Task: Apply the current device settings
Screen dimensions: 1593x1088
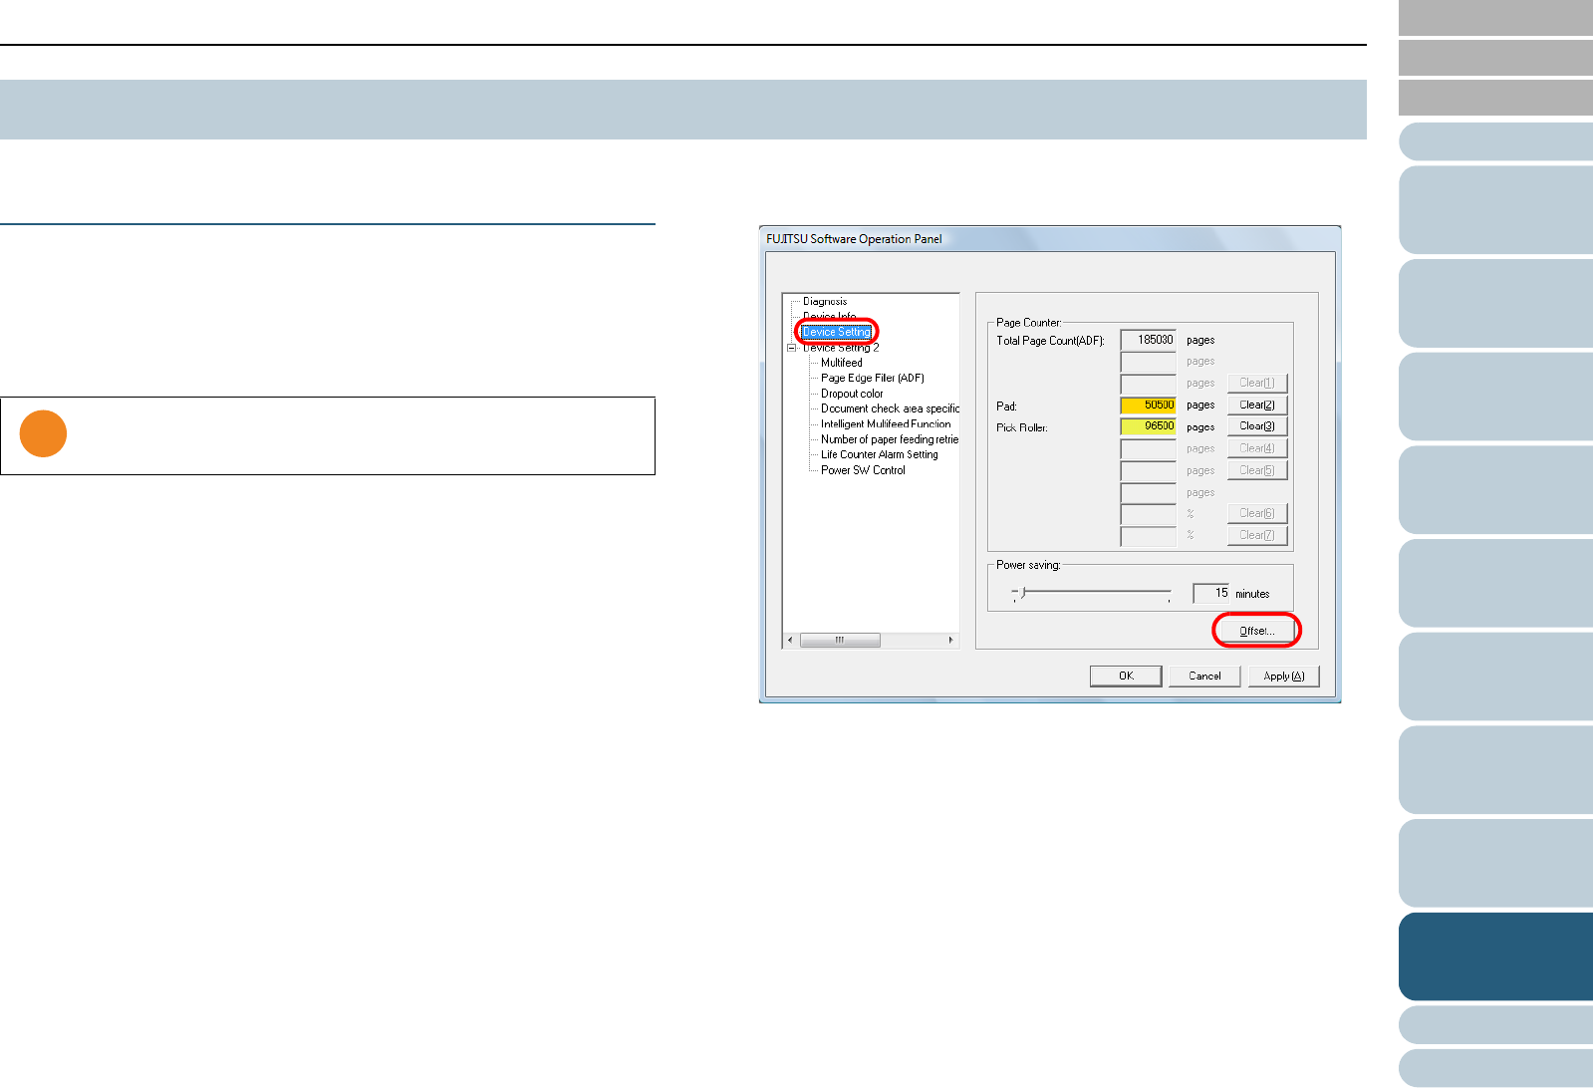Action: click(x=1283, y=676)
